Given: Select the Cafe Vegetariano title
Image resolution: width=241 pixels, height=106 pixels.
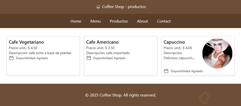Looking at the screenshot, I should tap(26, 42).
